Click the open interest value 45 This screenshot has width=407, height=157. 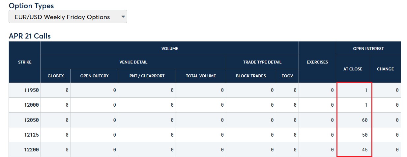tap(364, 149)
